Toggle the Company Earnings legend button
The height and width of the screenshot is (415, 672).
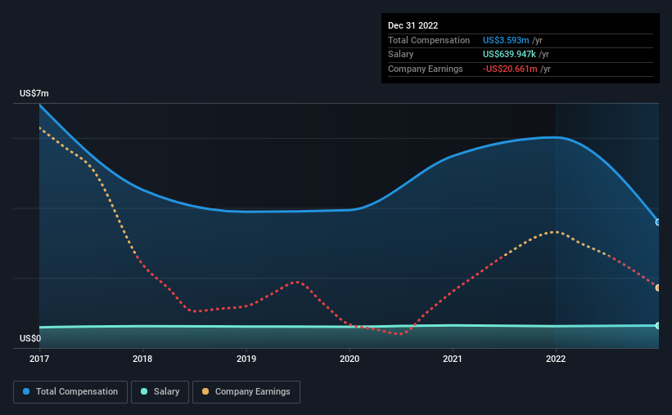pyautogui.click(x=246, y=392)
